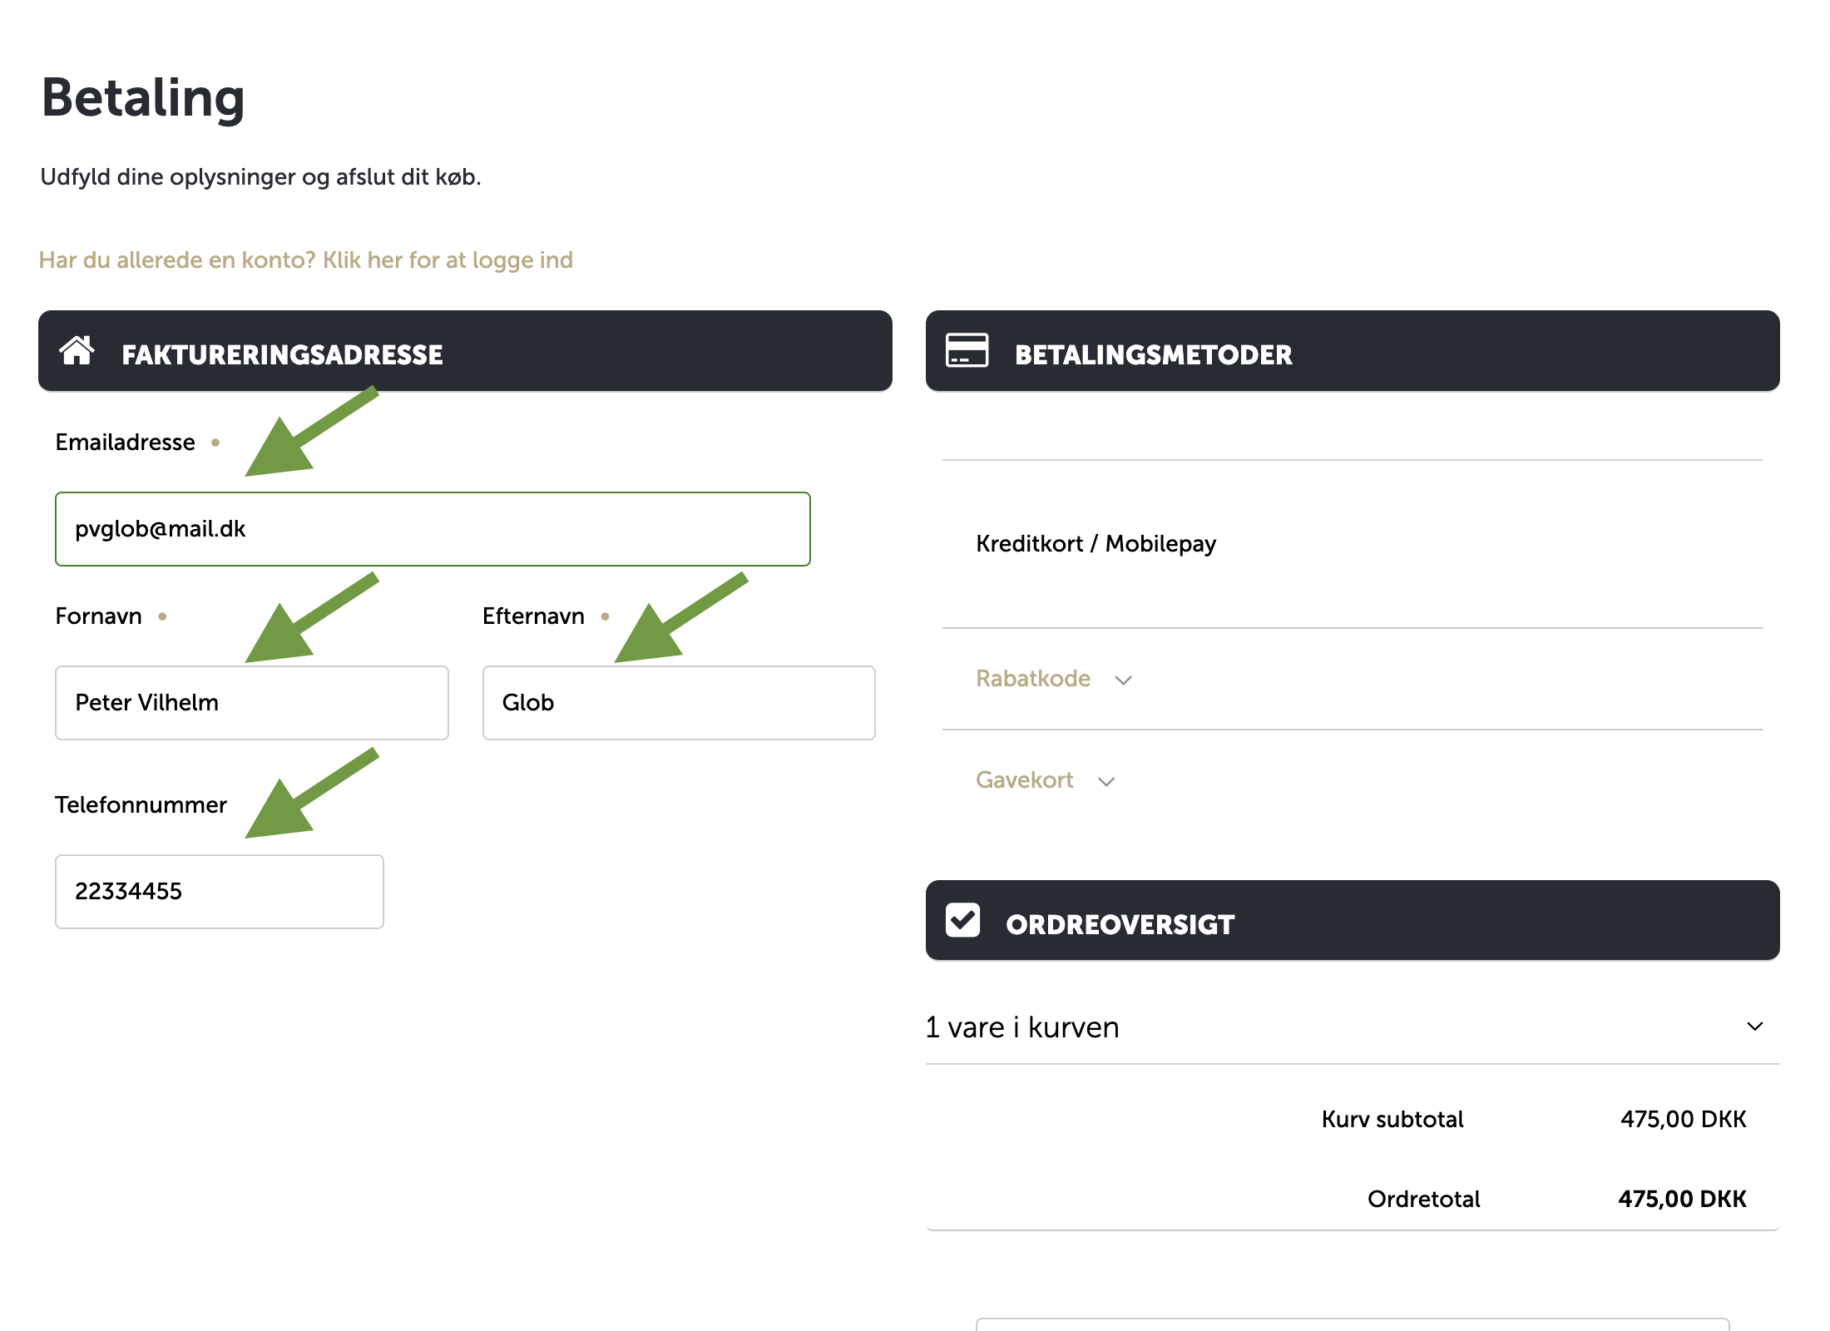
Task: Expand the Rabatkode section
Action: (1033, 679)
